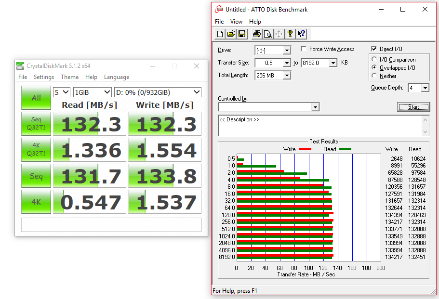
Task: Minimize the CrystalDiskMark window
Action: pos(153,66)
